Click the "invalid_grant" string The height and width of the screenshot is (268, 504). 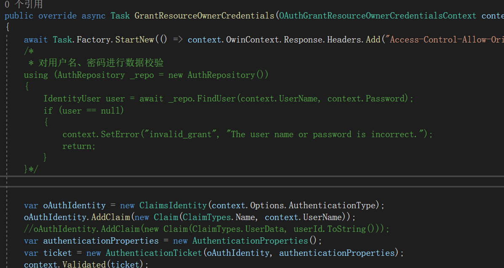pyautogui.click(x=180, y=134)
